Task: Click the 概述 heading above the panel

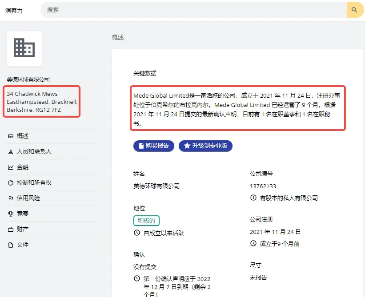Action: point(118,37)
